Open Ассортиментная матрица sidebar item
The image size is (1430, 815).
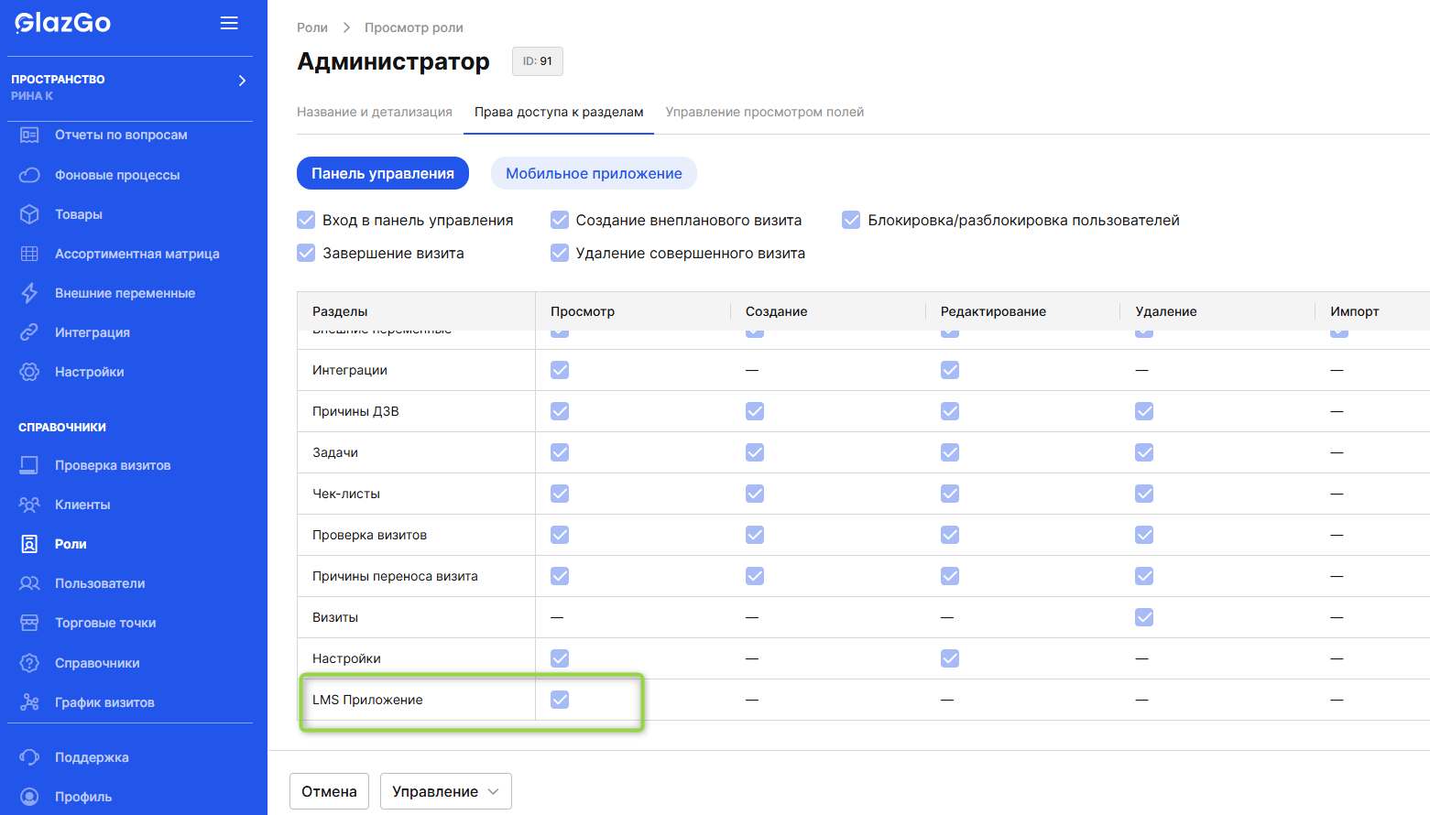coord(137,254)
